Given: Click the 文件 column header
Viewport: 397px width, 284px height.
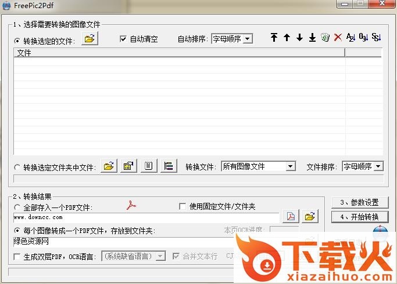Looking at the screenshot, I should [179, 53].
